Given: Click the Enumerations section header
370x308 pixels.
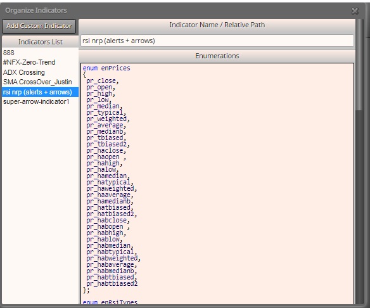Looking at the screenshot, I should pyautogui.click(x=217, y=56).
